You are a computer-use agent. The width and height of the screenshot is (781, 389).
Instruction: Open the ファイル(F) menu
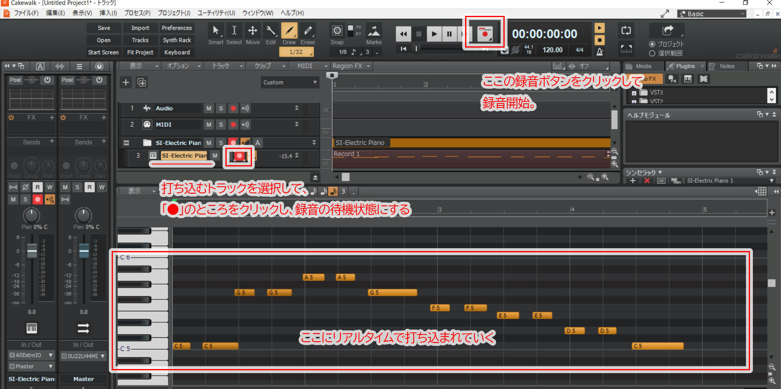point(26,13)
